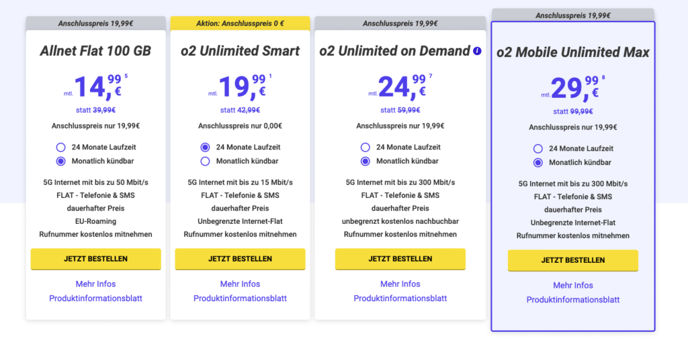The height and width of the screenshot is (348, 688).
Task: Open Mehr Infos for o2 Unlimited Smart
Action: click(x=240, y=284)
